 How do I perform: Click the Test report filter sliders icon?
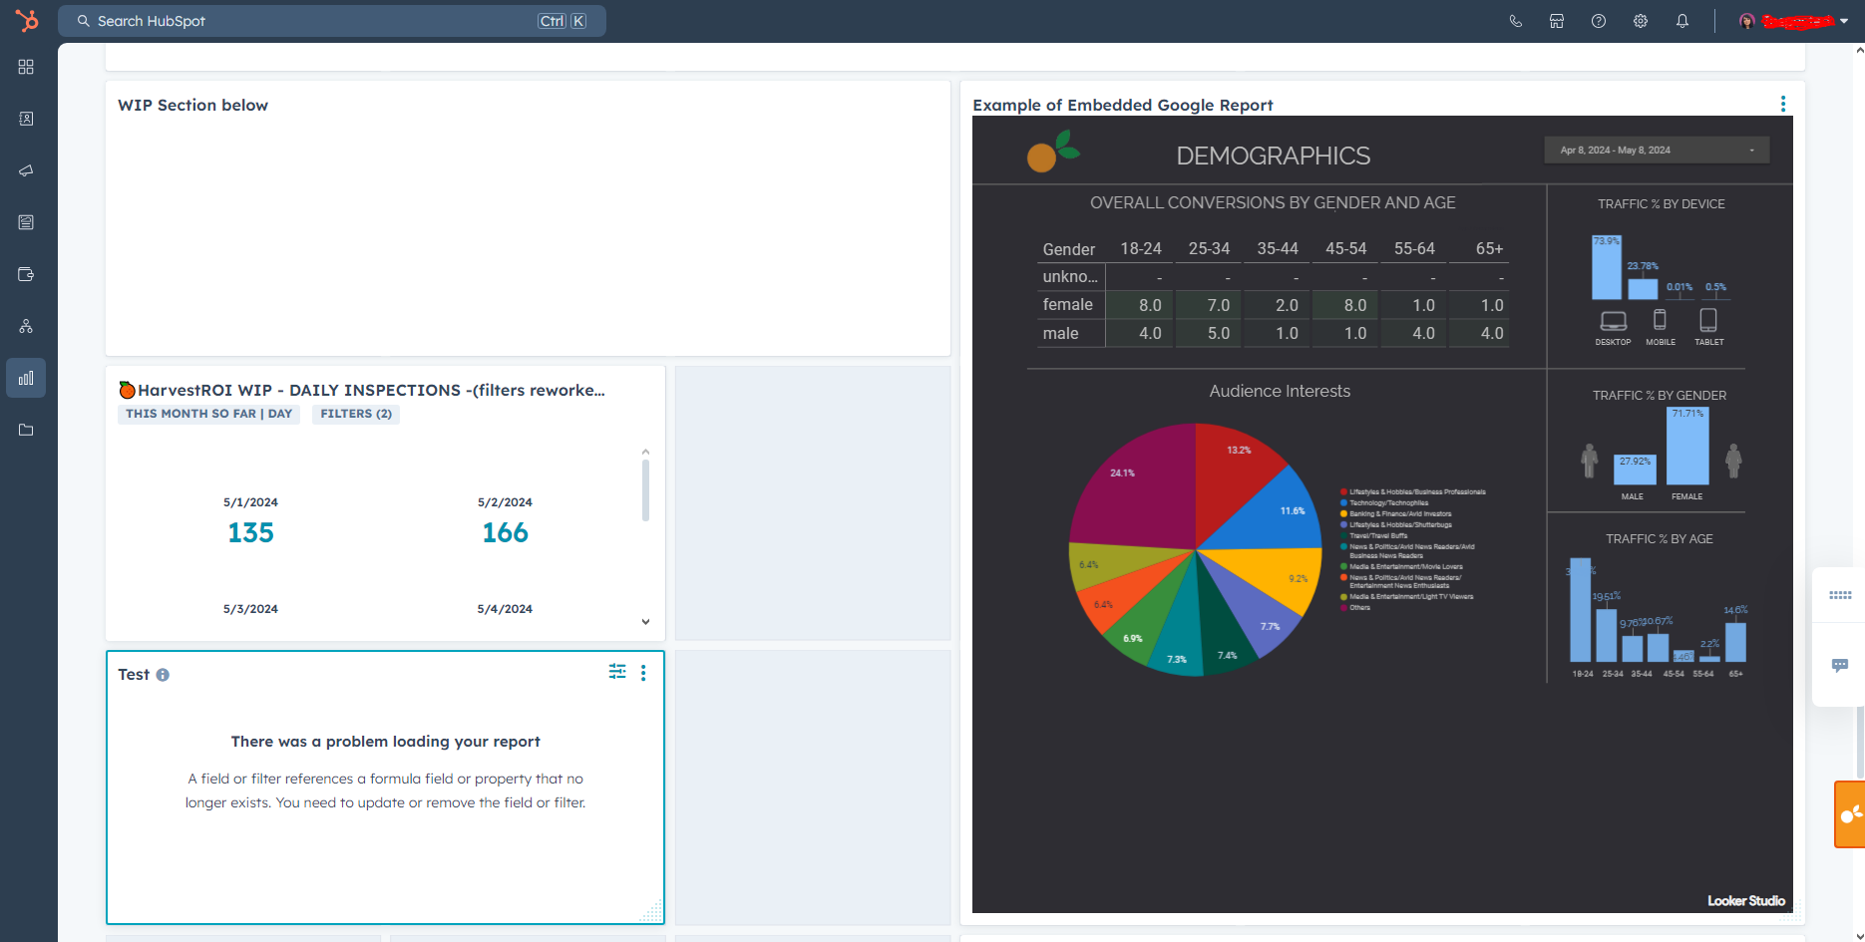pos(617,672)
